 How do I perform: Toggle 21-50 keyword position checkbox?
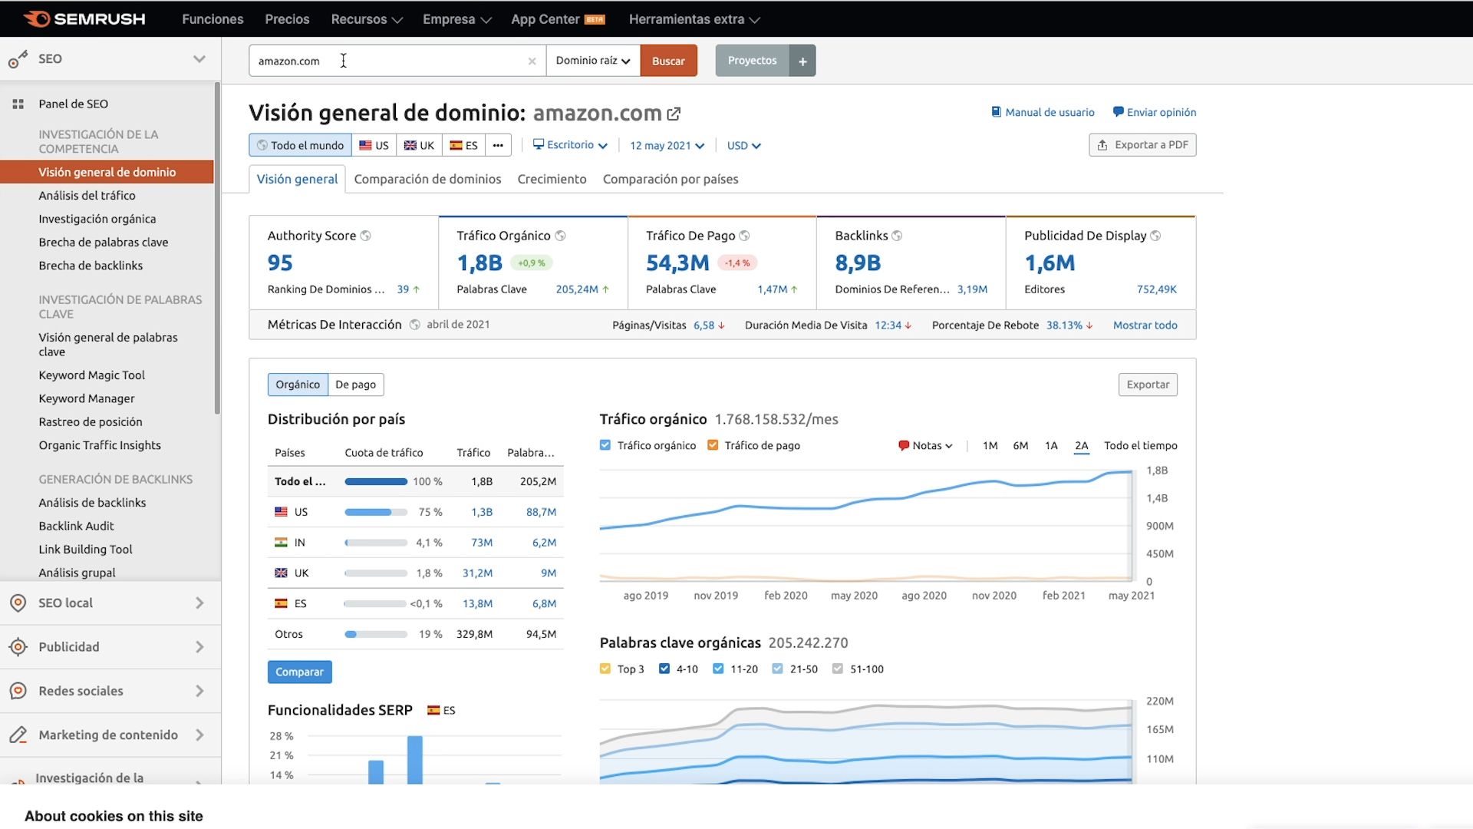[x=777, y=669]
